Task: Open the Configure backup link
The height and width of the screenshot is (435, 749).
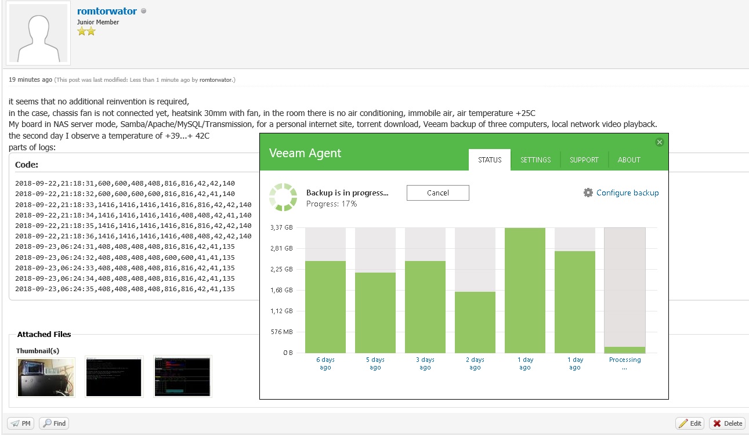Action: tap(627, 193)
